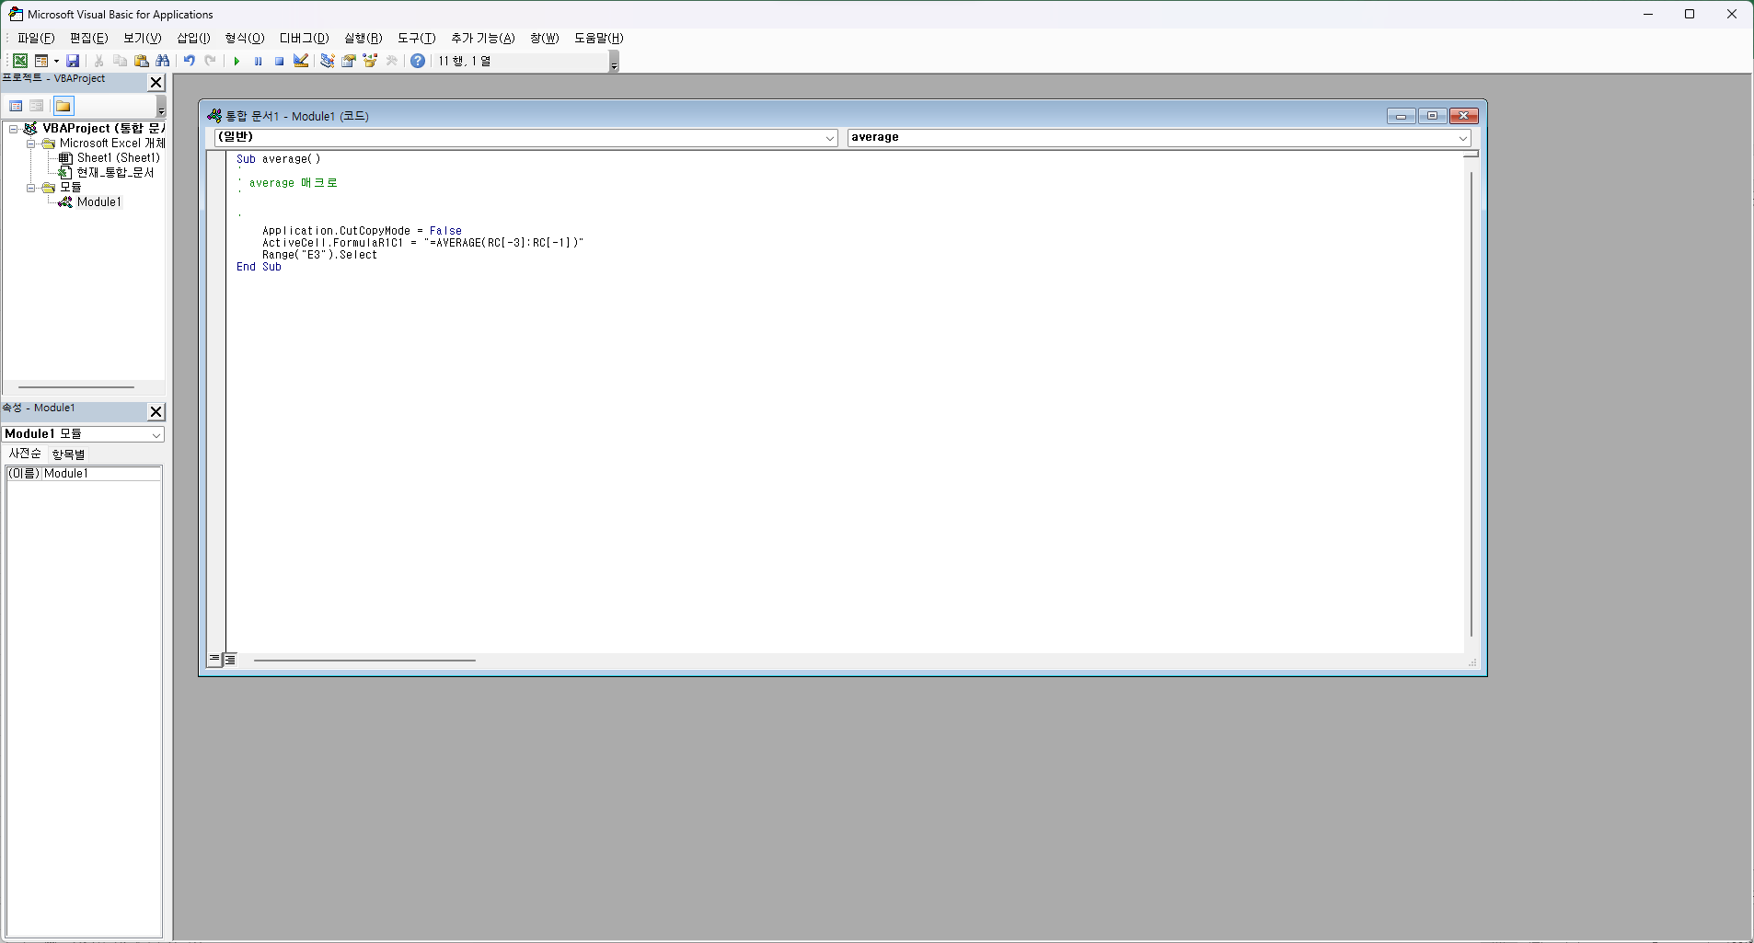The image size is (1754, 943).
Task: Collapse the Microsoft Excel 개체 folder
Action: (x=30, y=144)
